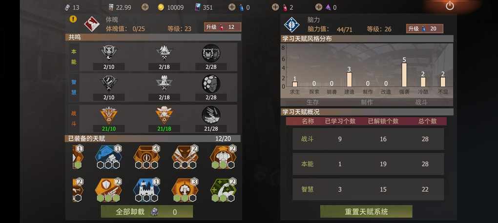498x223 pixels.
Task: Click 升级 button costing 20 blue potions
Action: (x=425, y=29)
